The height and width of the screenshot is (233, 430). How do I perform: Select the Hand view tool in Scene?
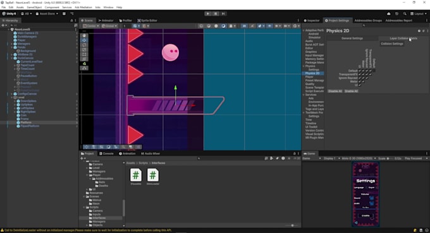pos(84,35)
